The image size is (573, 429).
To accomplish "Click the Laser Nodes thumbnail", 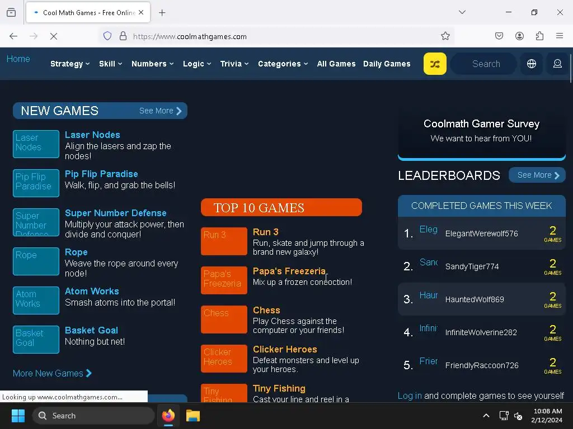I will [36, 144].
